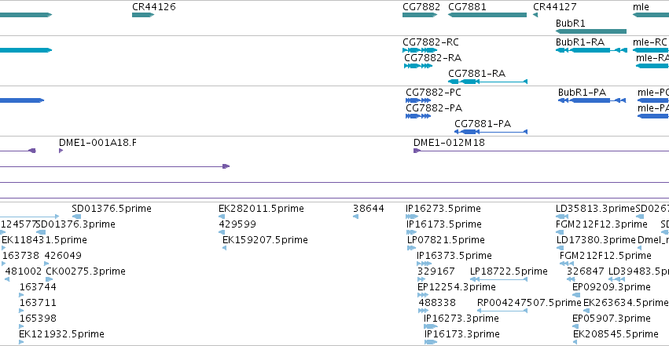Image resolution: width=669 pixels, height=346 pixels.
Task: Click the 'CG7881-PA' label text
Action: (x=483, y=124)
